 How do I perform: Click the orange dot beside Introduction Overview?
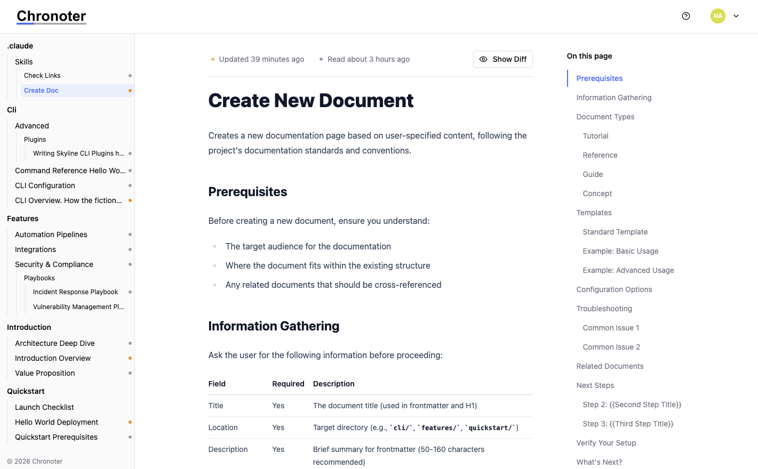tap(130, 358)
